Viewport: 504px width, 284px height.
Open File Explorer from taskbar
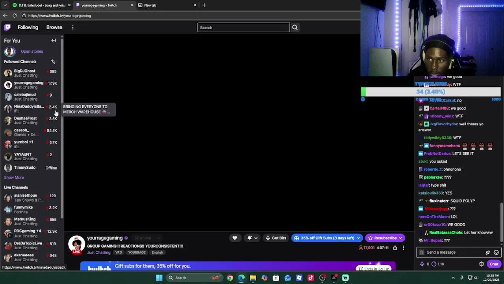[253, 278]
